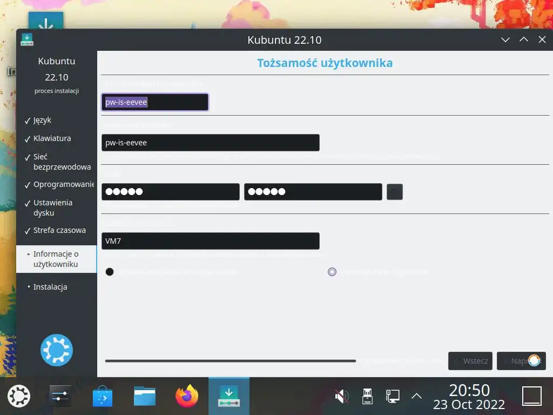Click the muted audio volume tray icon
The image size is (553, 415).
tap(342, 396)
